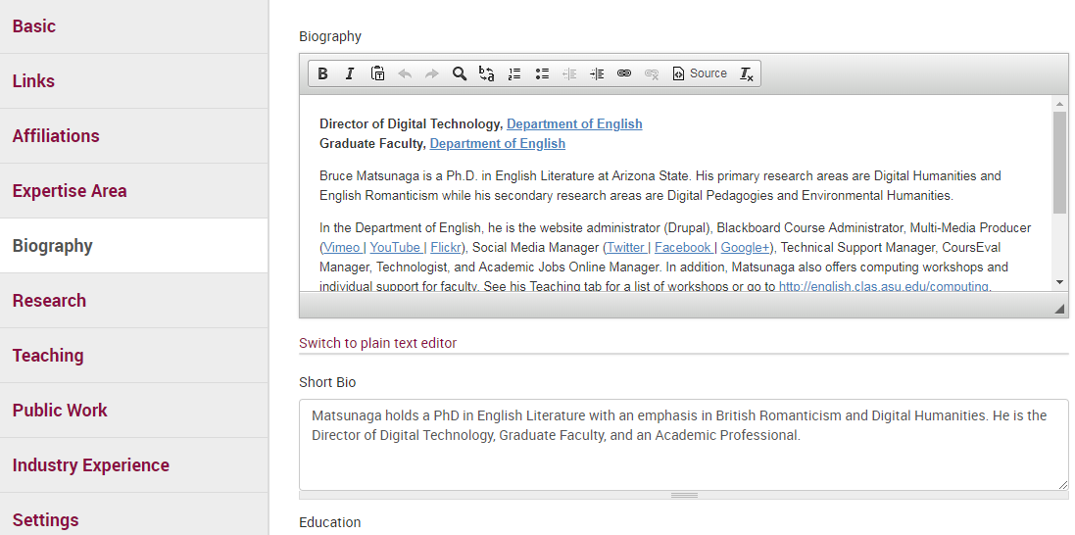Click the first Department of English link
Screen dimensions: 1075x535
tap(574, 124)
